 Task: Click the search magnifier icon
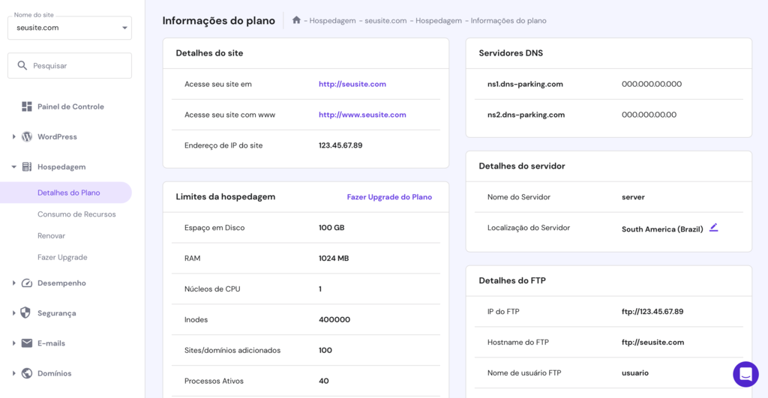pyautogui.click(x=22, y=65)
